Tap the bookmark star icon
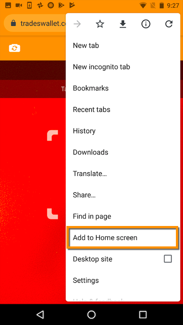 100,24
